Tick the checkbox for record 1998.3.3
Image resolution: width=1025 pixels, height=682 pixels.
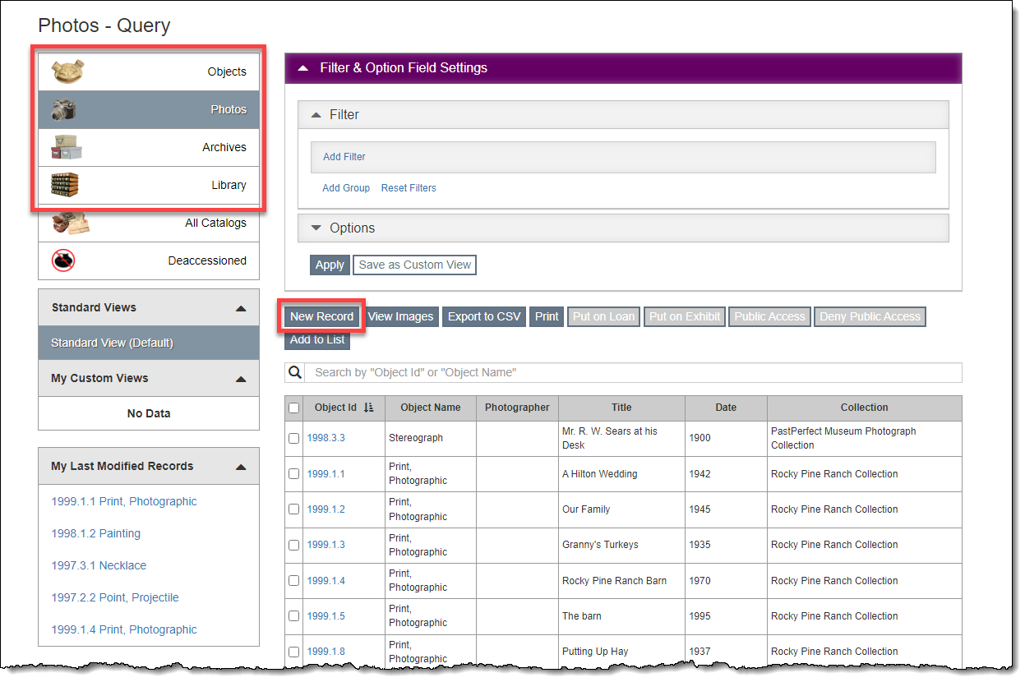point(294,439)
